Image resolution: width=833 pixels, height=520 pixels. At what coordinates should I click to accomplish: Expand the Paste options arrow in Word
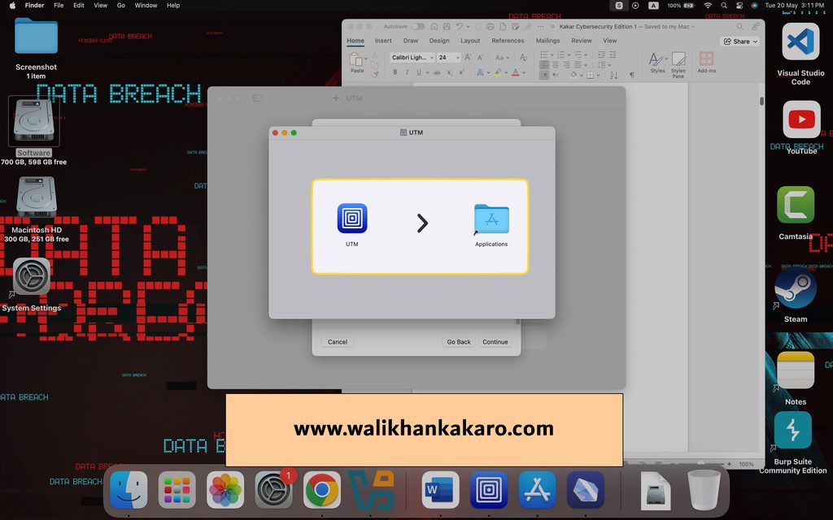[366, 58]
